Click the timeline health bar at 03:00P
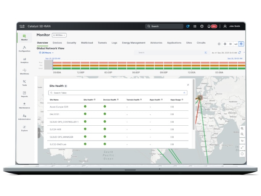Image resolution: width=261 pixels, height=196 pixels. (108, 65)
